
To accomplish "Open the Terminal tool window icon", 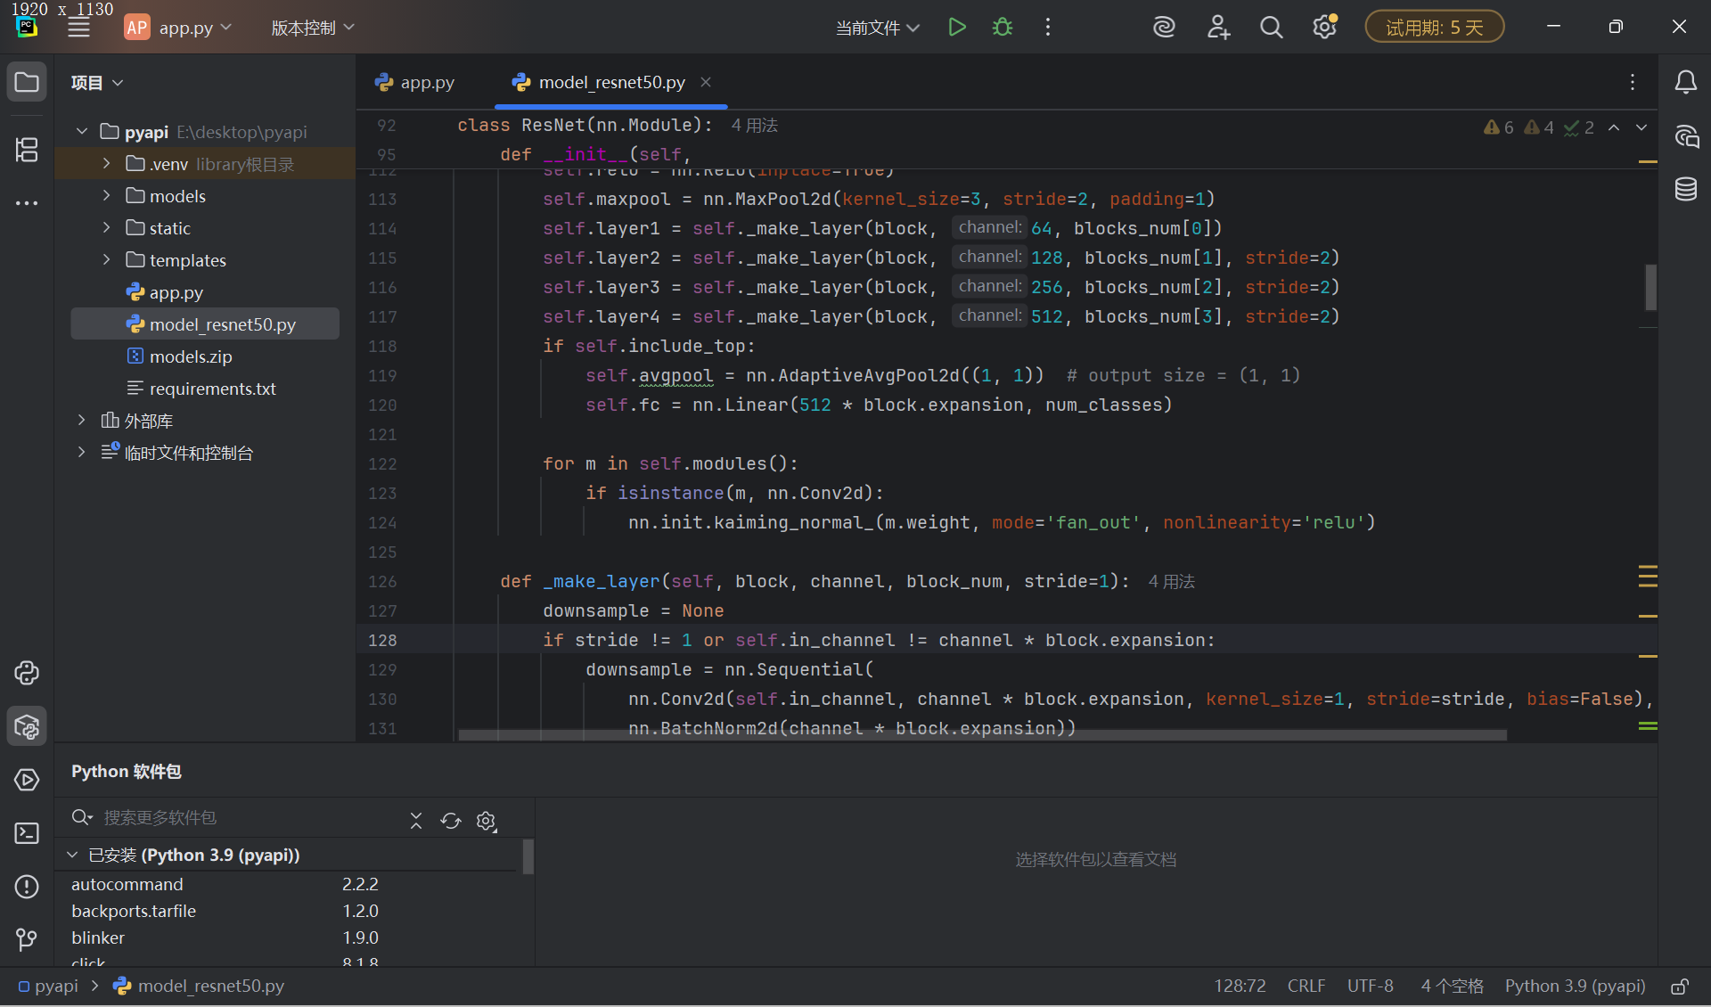I will pos(27,833).
